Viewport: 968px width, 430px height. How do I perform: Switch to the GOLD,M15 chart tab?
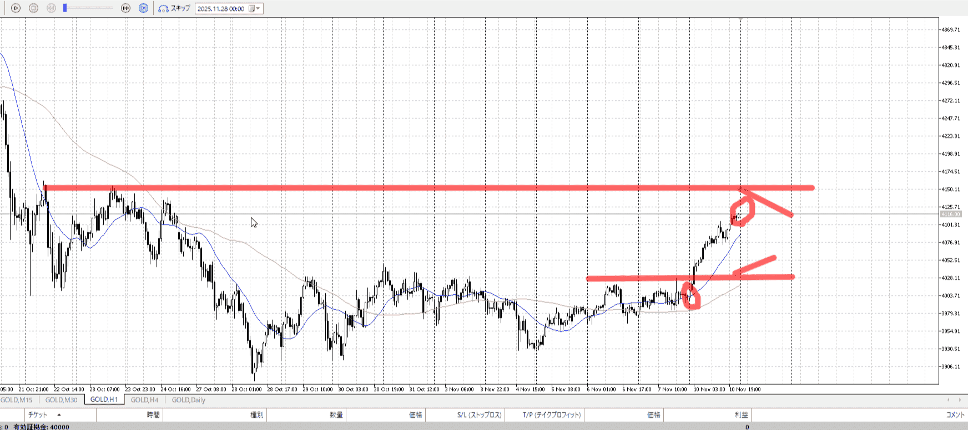click(17, 400)
